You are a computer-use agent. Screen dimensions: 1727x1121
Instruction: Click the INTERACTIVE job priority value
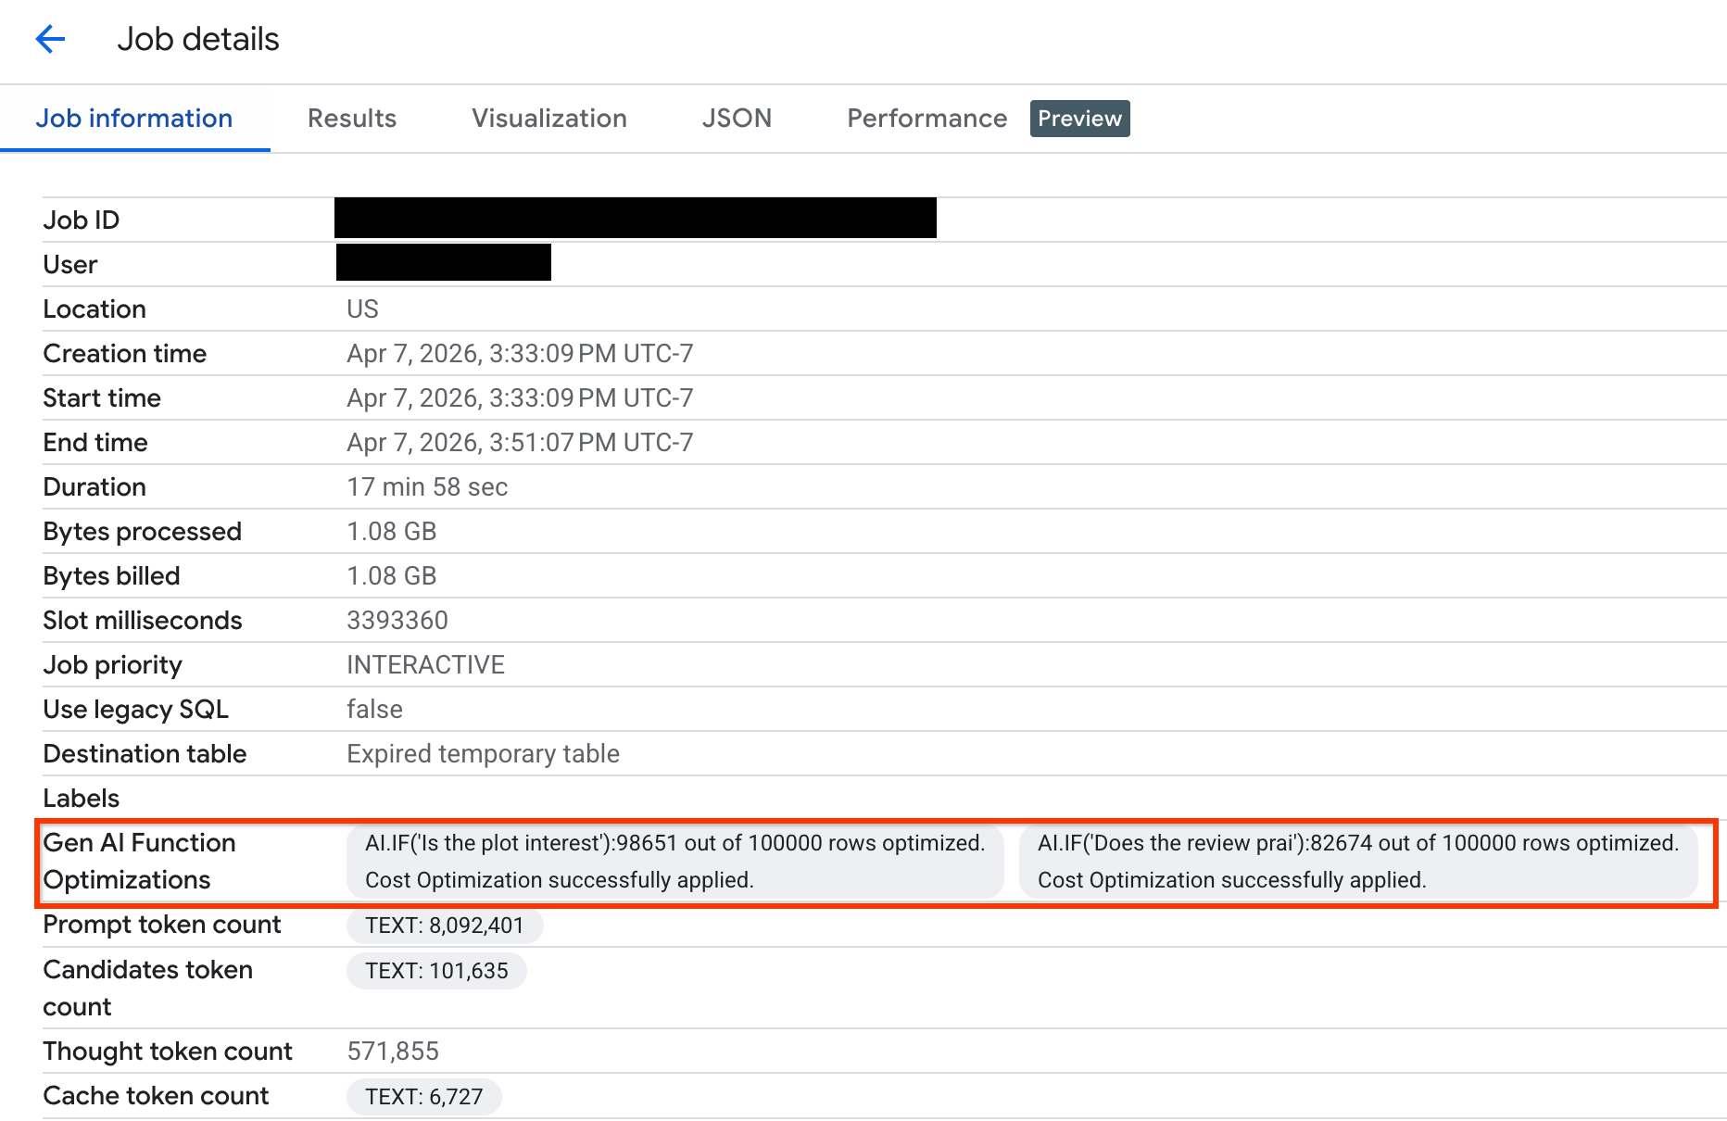click(x=425, y=664)
